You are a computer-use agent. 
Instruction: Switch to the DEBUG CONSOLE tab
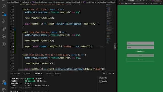(53, 73)
